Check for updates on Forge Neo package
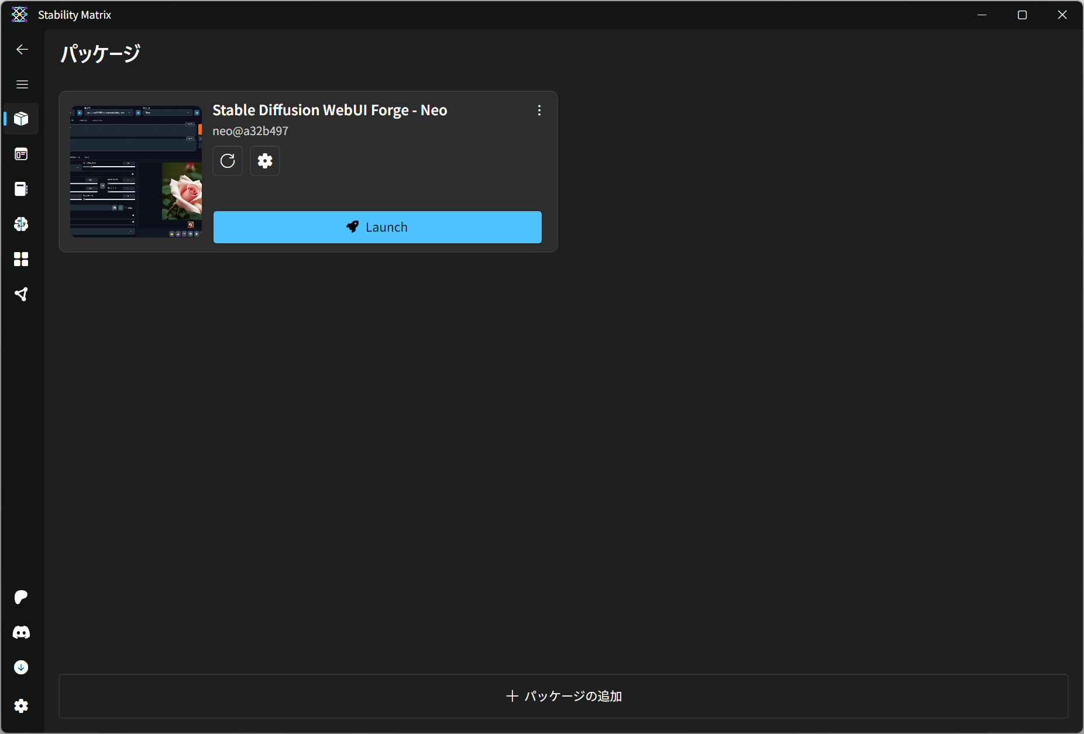Image resolution: width=1084 pixels, height=734 pixels. pos(228,161)
